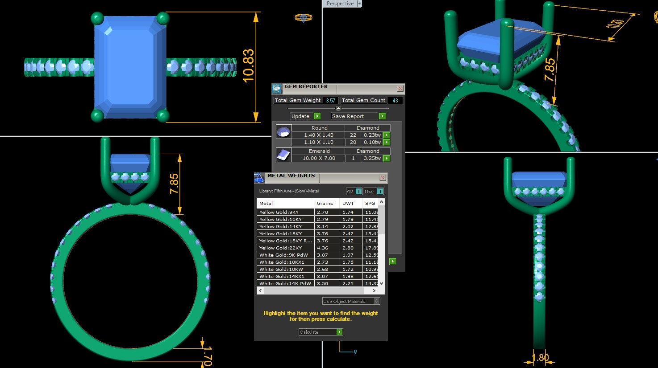Sort by the SPG column header
This screenshot has height=368, width=658.
pos(370,203)
